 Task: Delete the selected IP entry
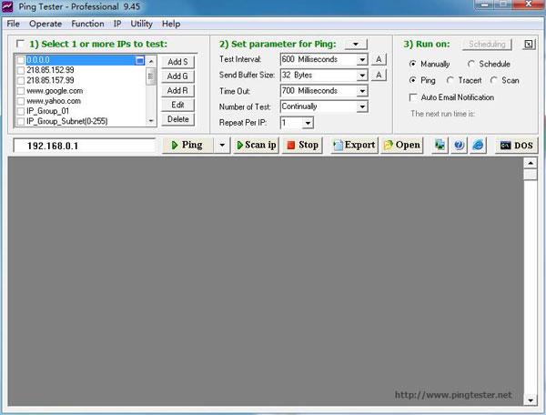click(177, 119)
